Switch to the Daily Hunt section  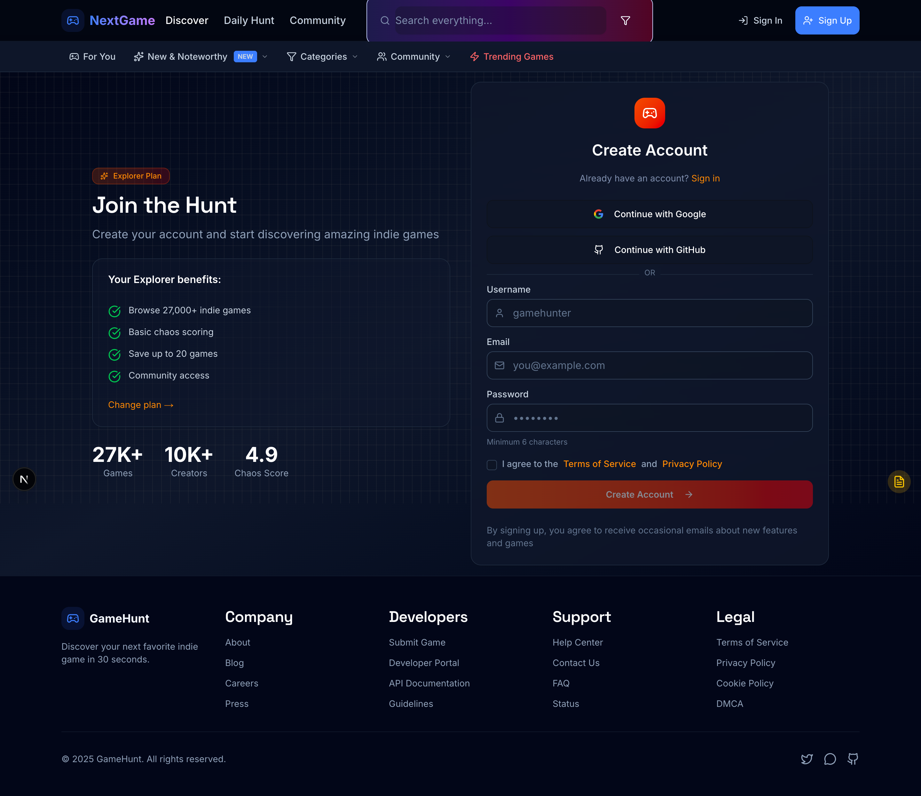click(248, 20)
